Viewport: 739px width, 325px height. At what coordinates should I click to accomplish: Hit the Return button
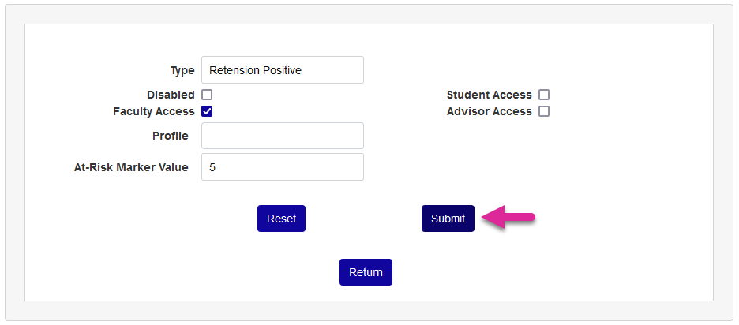(x=366, y=272)
